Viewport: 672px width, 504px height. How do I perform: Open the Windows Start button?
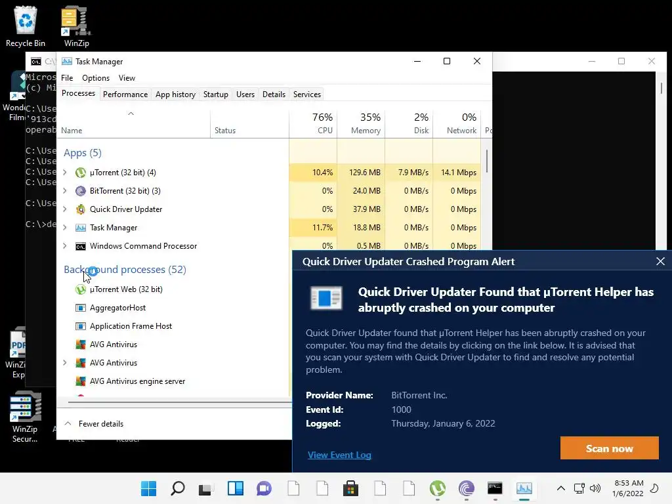coord(149,488)
